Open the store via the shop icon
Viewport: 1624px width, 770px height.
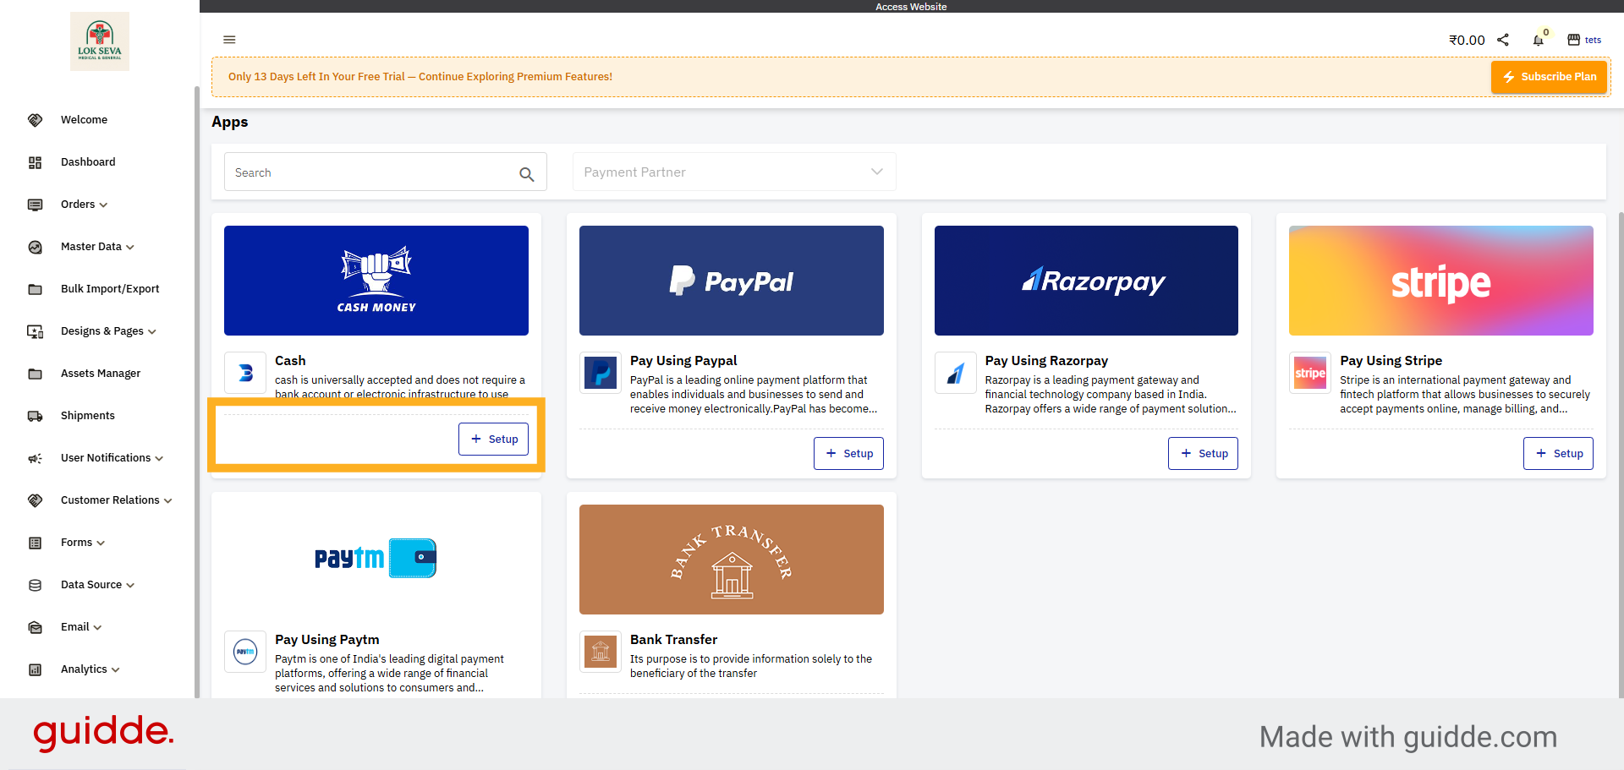click(1573, 39)
